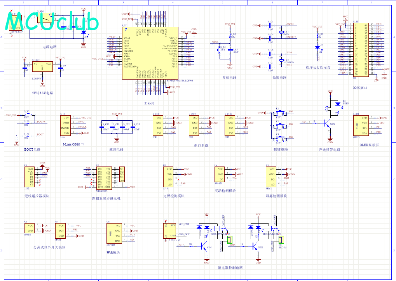
Task: Click the 2262 wireless remote module U1
Action: coord(30,177)
